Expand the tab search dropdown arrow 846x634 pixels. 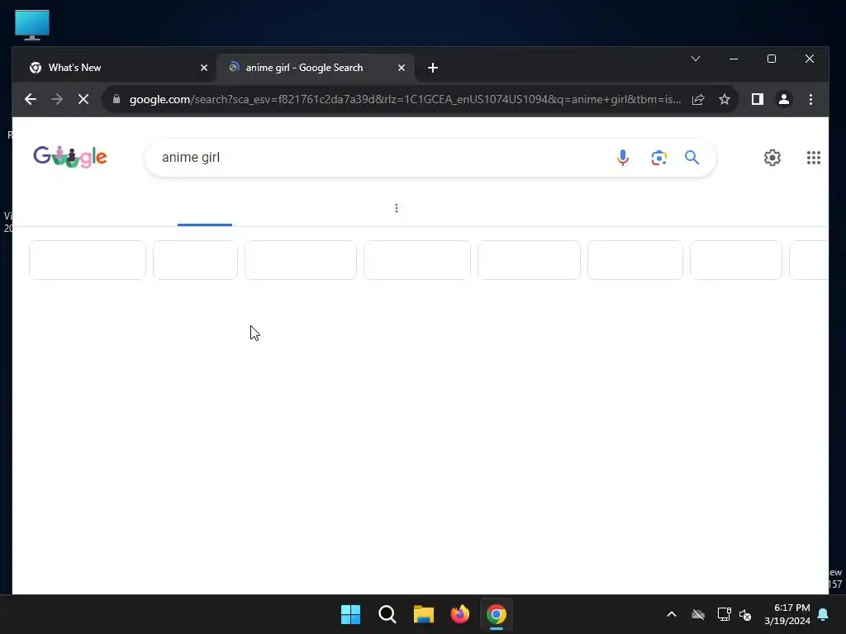pos(696,59)
